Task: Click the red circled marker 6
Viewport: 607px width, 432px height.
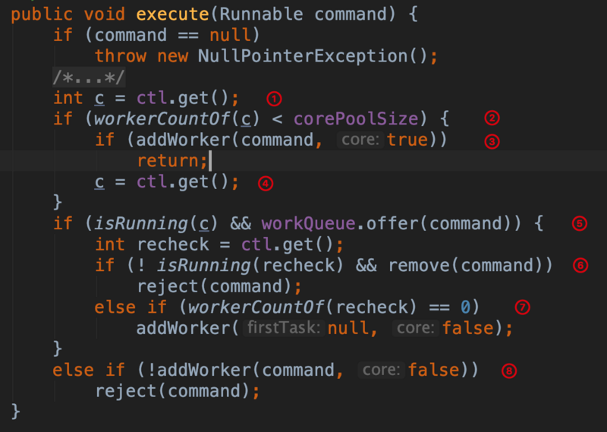Action: click(x=580, y=266)
